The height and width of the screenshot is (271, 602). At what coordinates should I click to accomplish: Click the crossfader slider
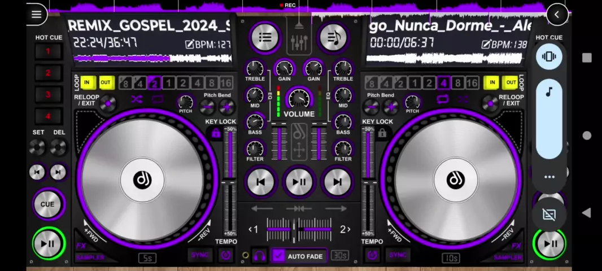click(x=299, y=229)
